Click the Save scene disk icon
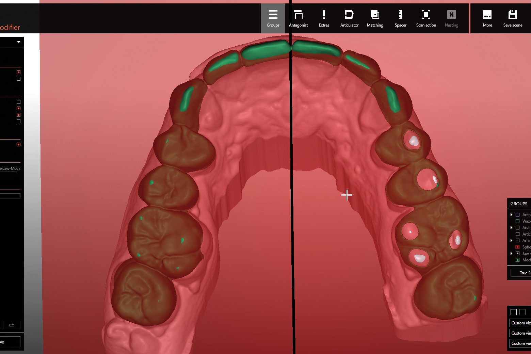The width and height of the screenshot is (531, 354). [x=513, y=18]
